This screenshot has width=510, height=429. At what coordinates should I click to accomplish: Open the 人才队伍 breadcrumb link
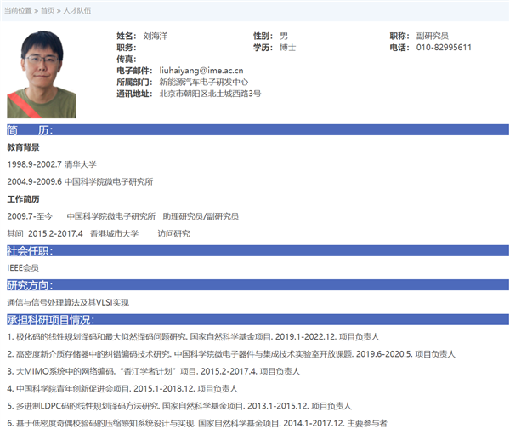(x=76, y=11)
